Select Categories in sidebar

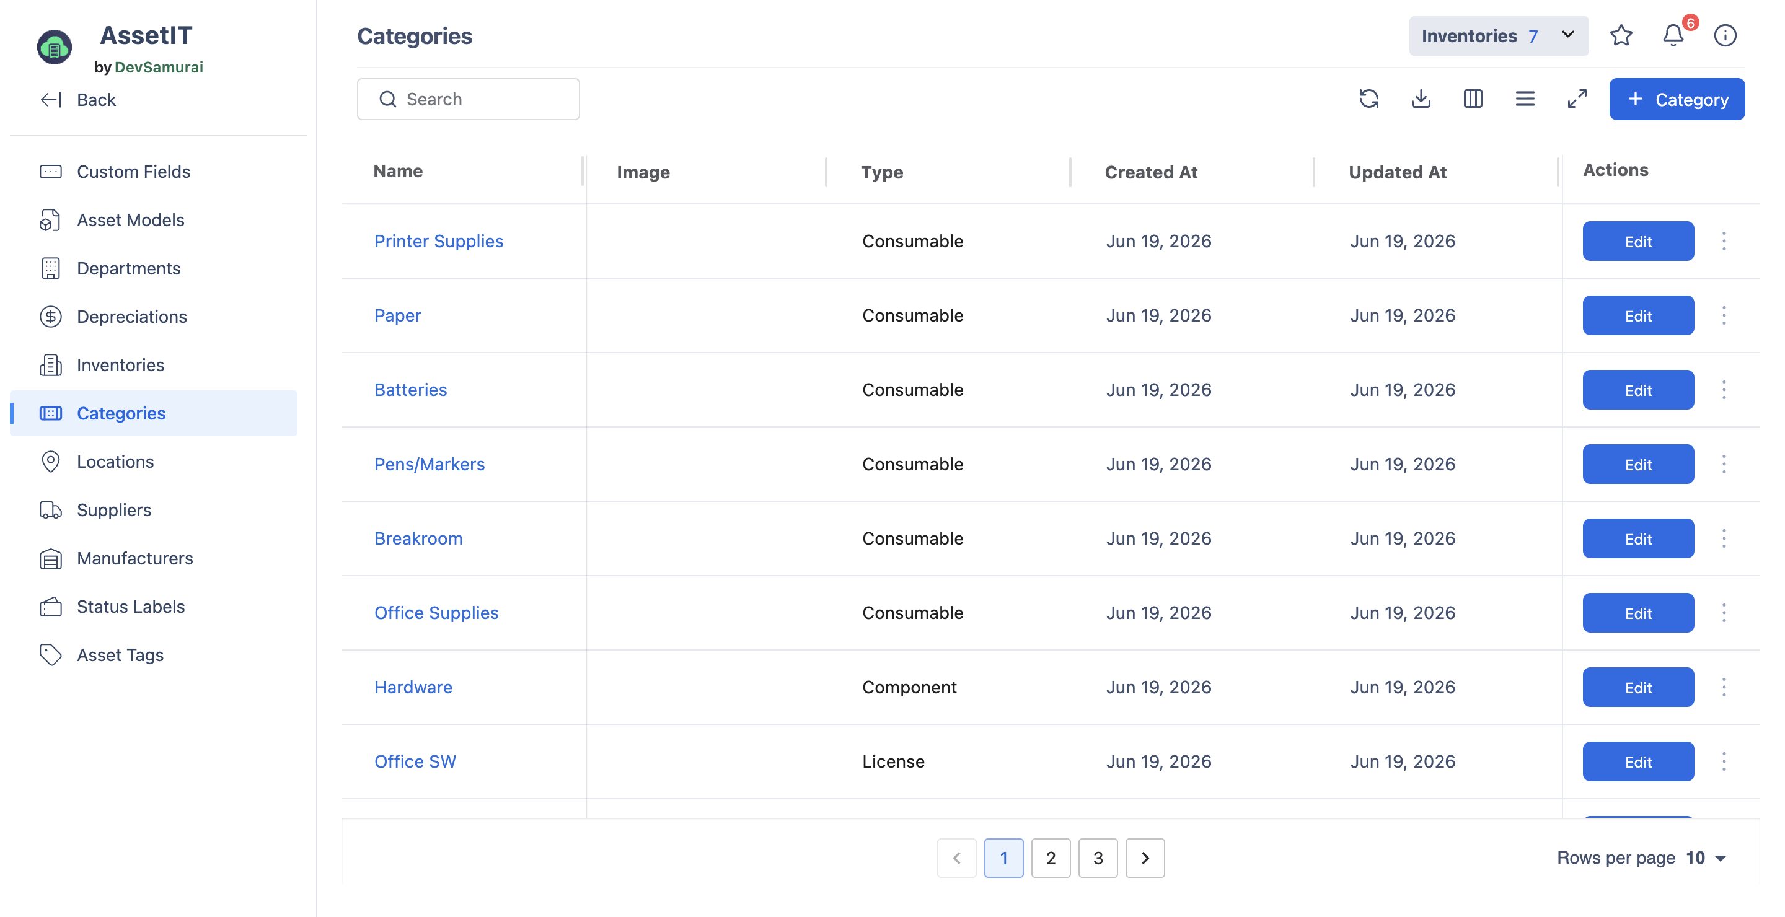click(x=154, y=413)
